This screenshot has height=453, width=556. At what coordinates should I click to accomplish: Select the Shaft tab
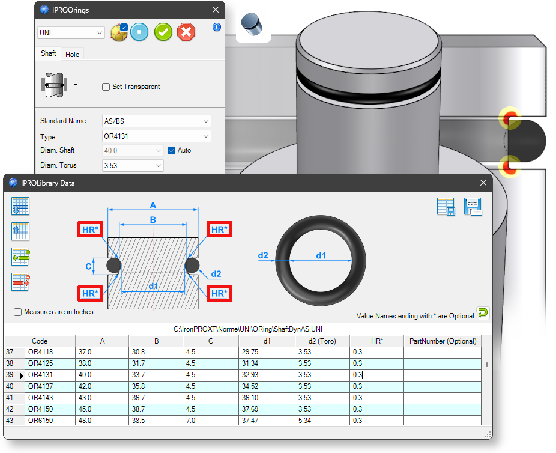click(x=48, y=53)
